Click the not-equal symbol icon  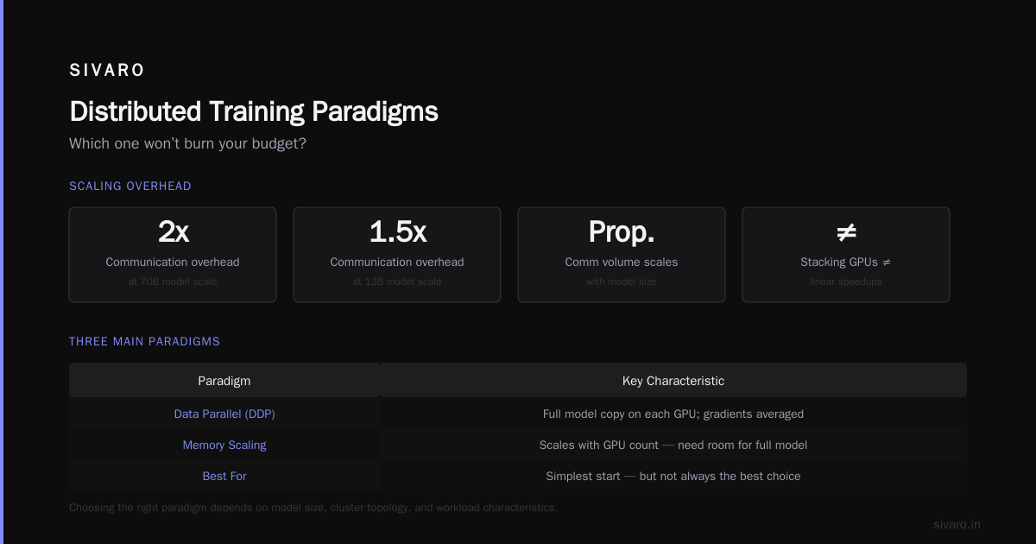[x=846, y=231]
